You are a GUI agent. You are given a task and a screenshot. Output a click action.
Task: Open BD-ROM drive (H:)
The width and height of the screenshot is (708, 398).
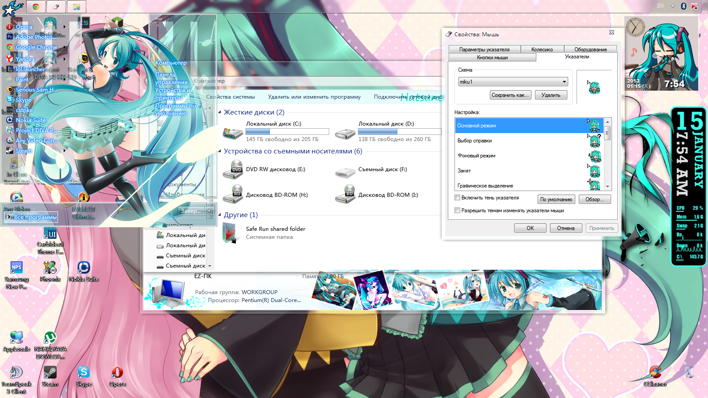(x=265, y=195)
